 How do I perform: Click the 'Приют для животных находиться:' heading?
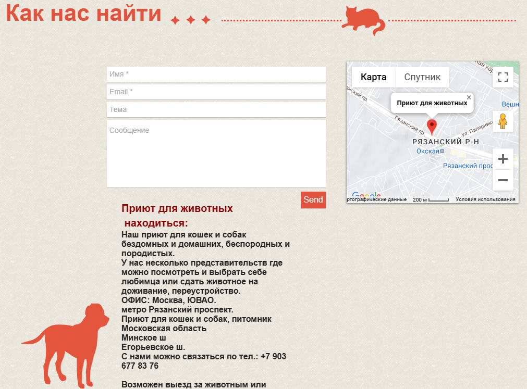click(x=177, y=216)
